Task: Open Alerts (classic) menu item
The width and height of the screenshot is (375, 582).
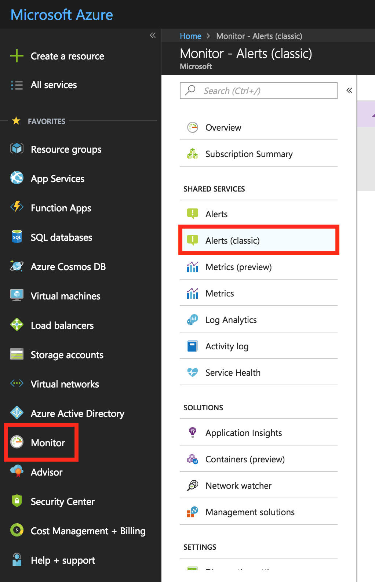Action: tap(259, 240)
